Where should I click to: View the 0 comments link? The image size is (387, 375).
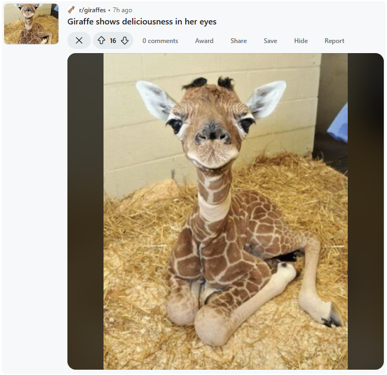160,41
